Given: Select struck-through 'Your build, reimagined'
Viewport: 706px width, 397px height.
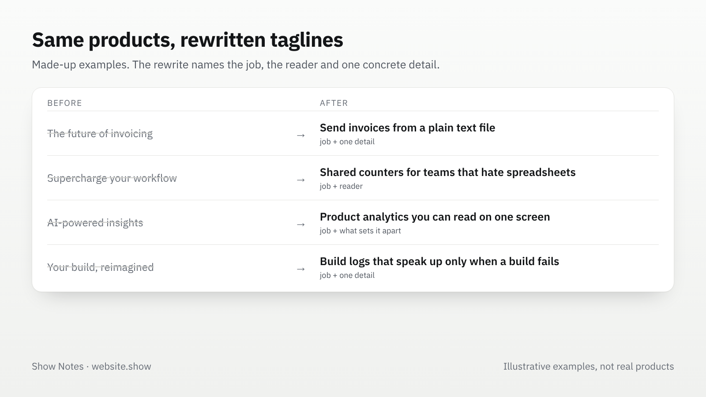Looking at the screenshot, I should [x=100, y=267].
